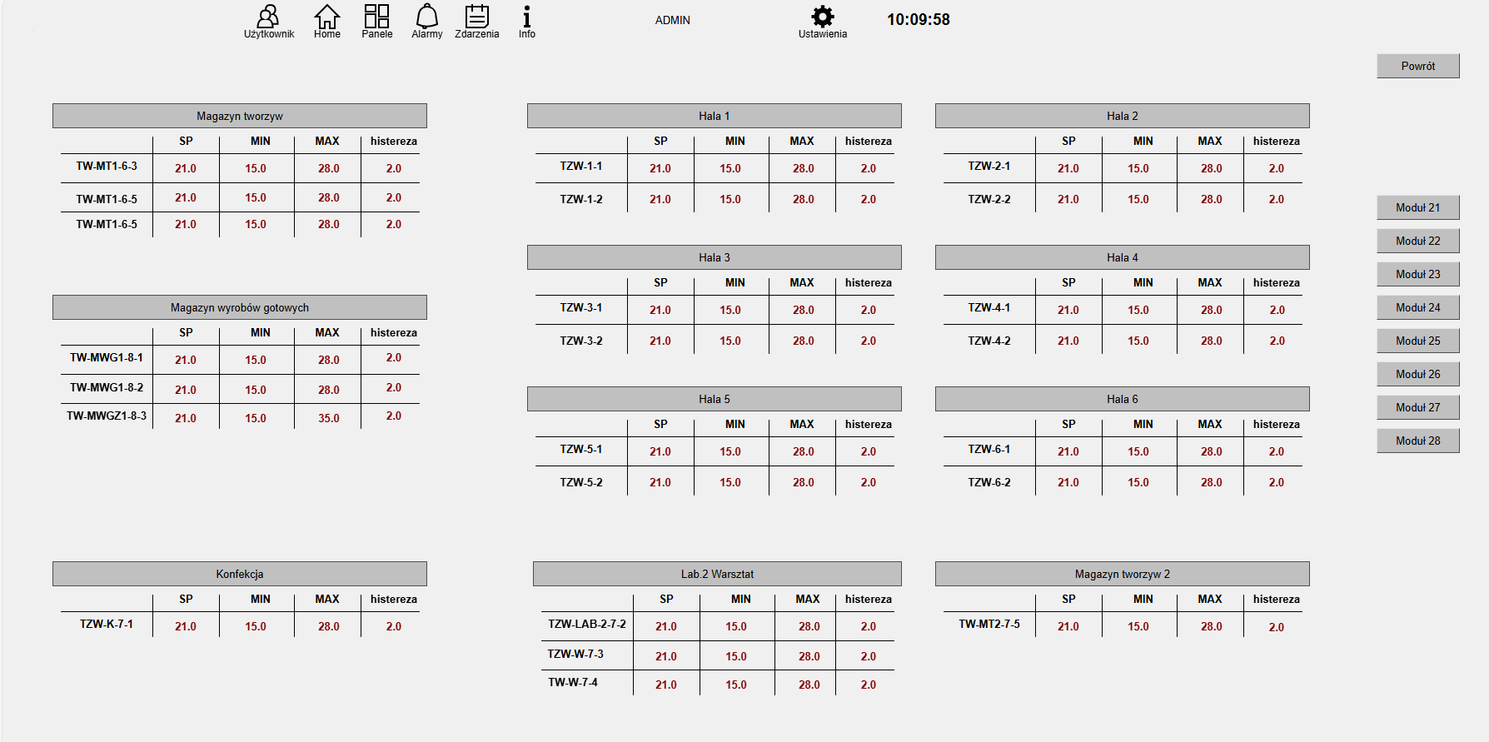Go to the Home screen icon

[326, 17]
